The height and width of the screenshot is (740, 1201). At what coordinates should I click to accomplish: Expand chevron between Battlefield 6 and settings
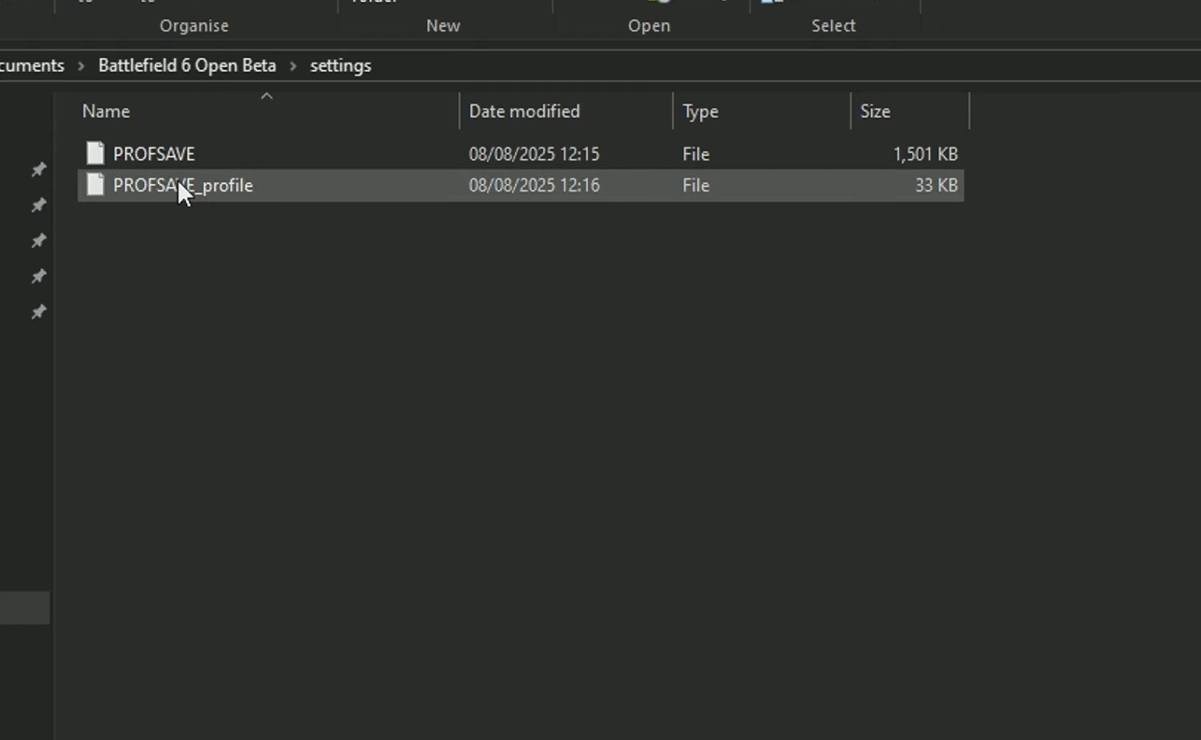[293, 65]
